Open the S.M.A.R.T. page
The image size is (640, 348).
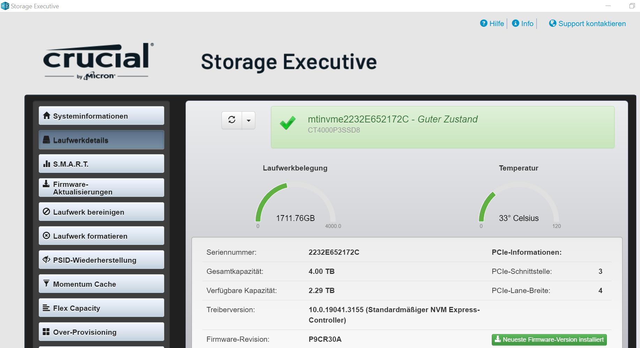[x=101, y=164]
